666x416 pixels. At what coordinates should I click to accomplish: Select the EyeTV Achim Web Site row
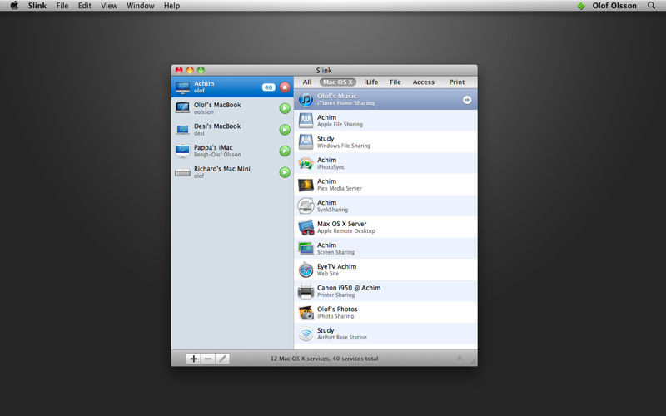click(x=385, y=270)
